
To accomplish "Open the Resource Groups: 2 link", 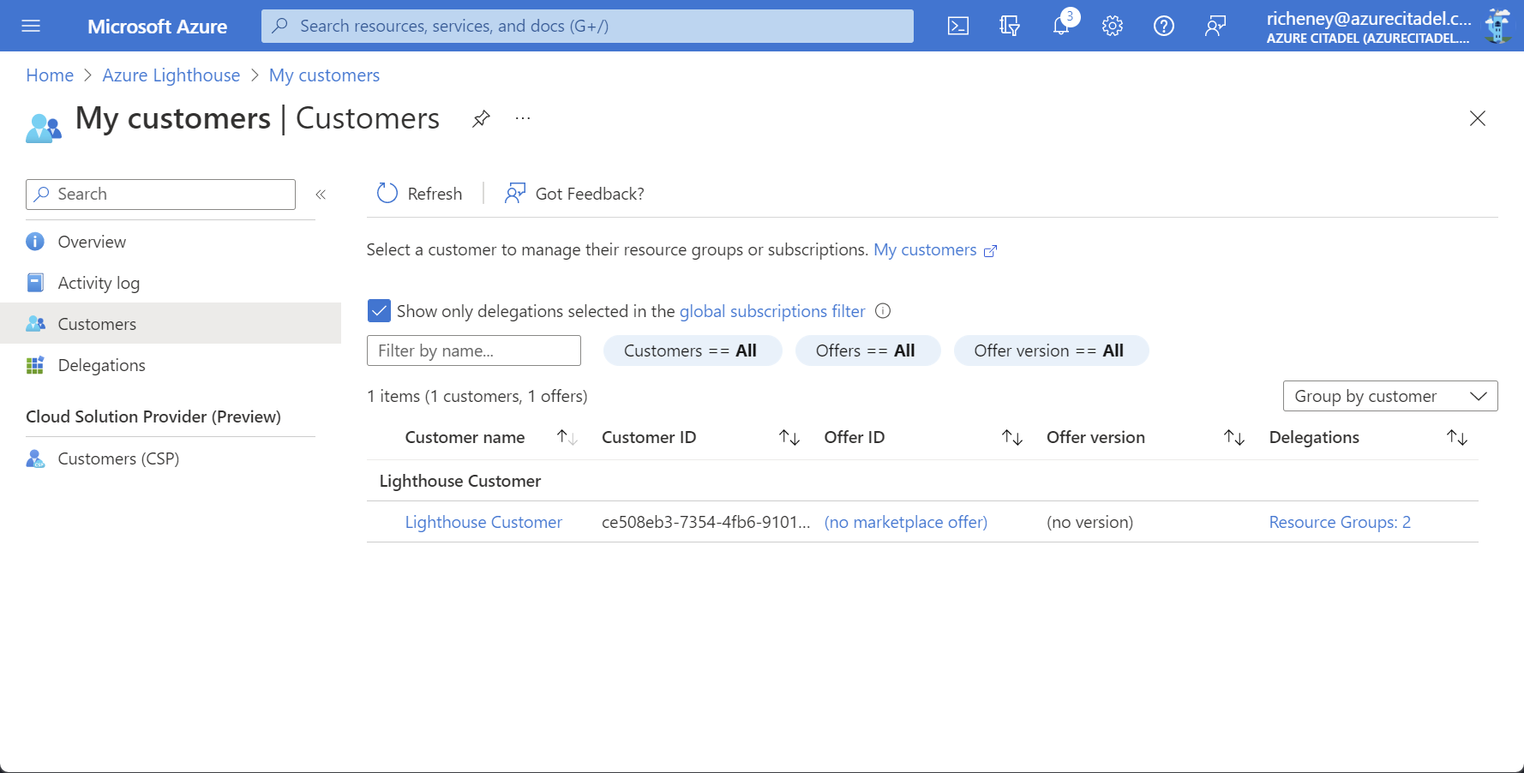I will (1339, 522).
